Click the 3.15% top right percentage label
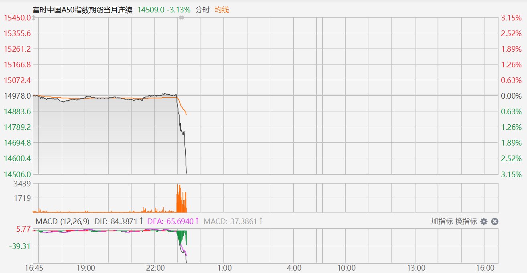Image resolution: width=527 pixels, height=273 pixels. pos(511,18)
